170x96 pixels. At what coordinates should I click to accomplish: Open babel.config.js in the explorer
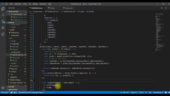15,80
